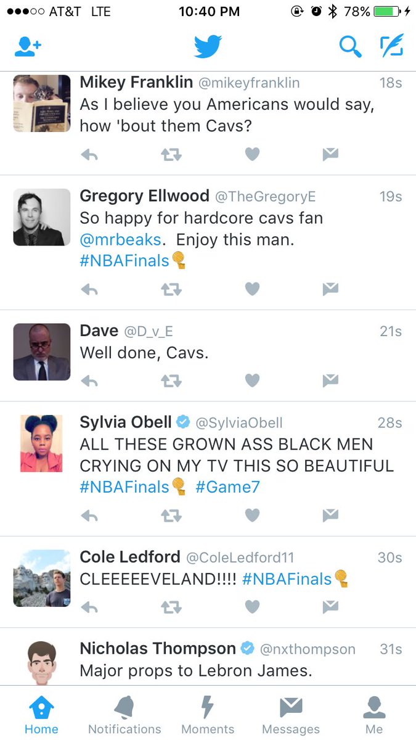Reply to Mikey Franklin's tweet
The height and width of the screenshot is (740, 416).
point(89,155)
